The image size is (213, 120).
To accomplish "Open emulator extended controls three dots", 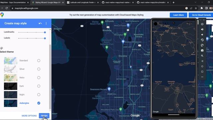I will click(202, 77).
